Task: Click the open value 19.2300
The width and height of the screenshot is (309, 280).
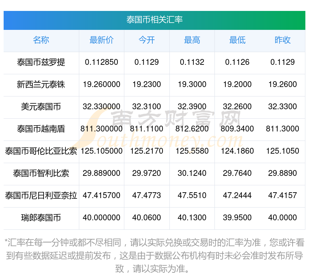Action: [x=147, y=84]
